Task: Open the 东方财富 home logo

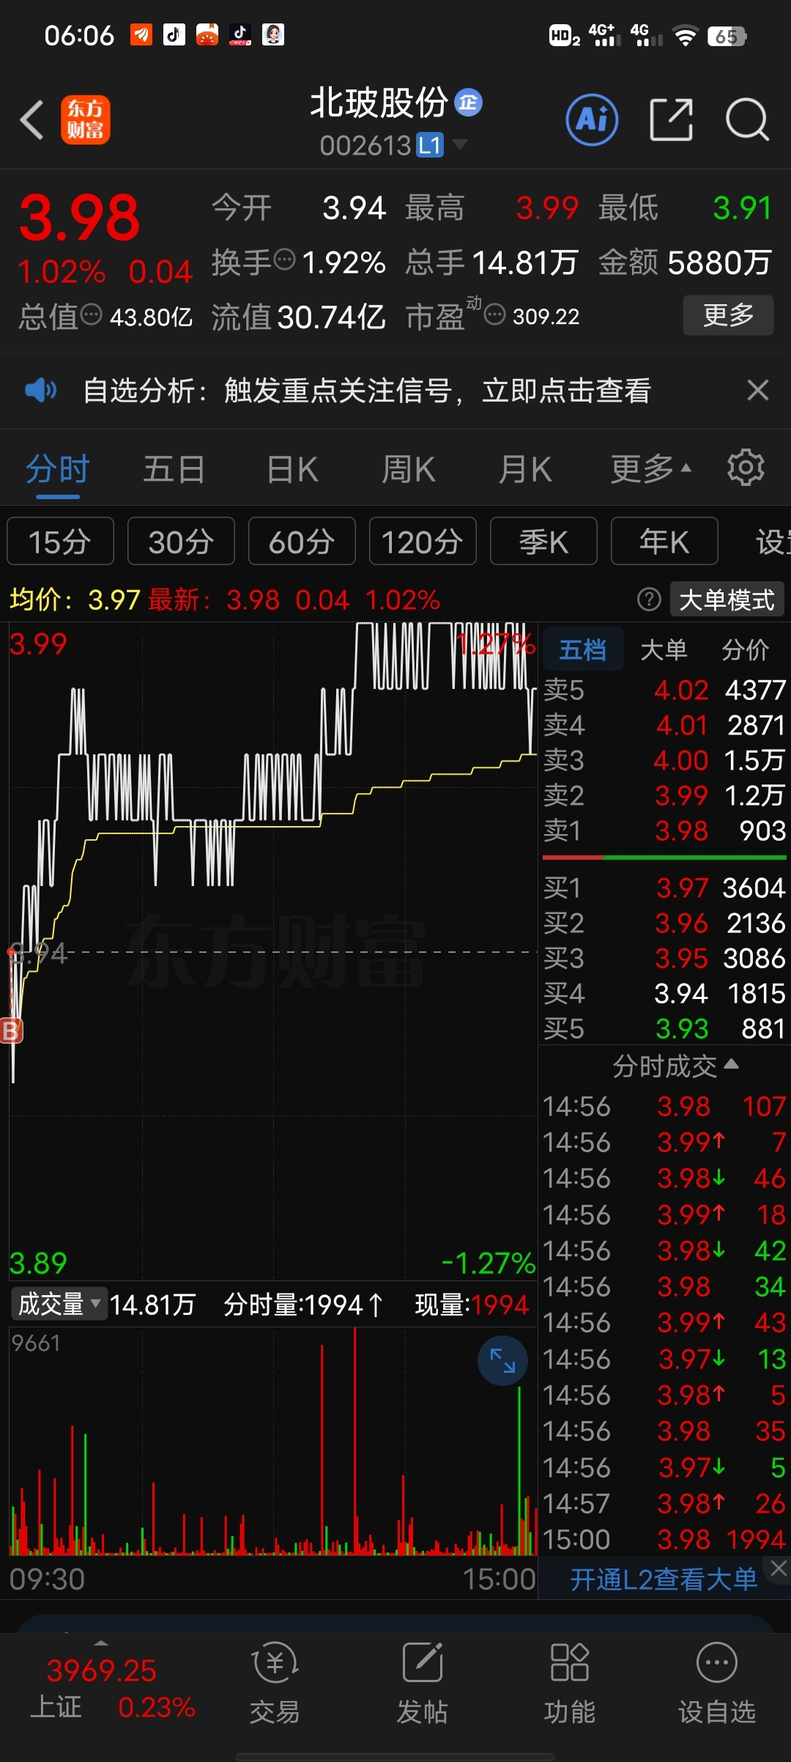Action: coord(85,119)
